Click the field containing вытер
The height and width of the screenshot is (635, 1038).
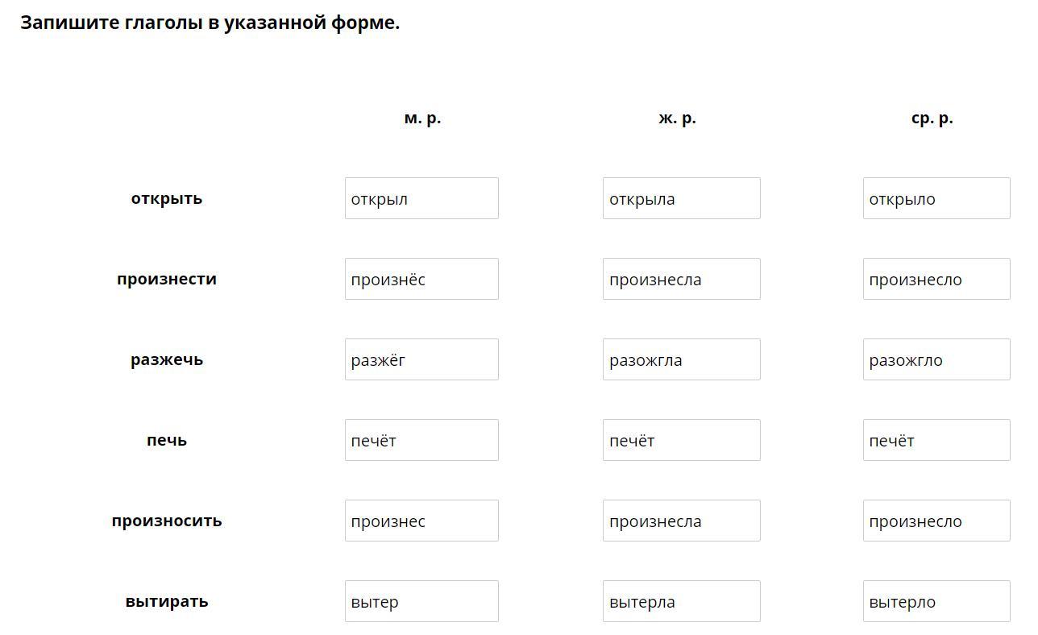coord(421,601)
